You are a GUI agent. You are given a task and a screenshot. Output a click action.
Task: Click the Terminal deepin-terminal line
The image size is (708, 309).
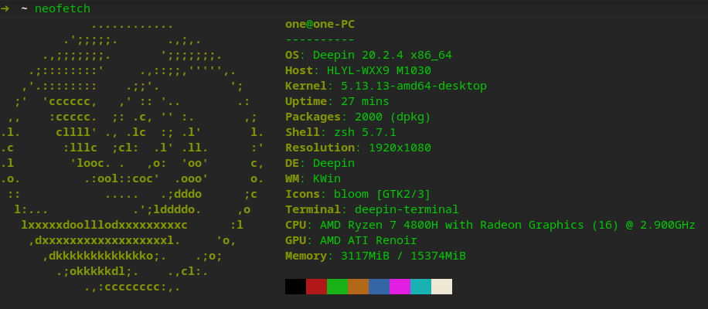[372, 209]
